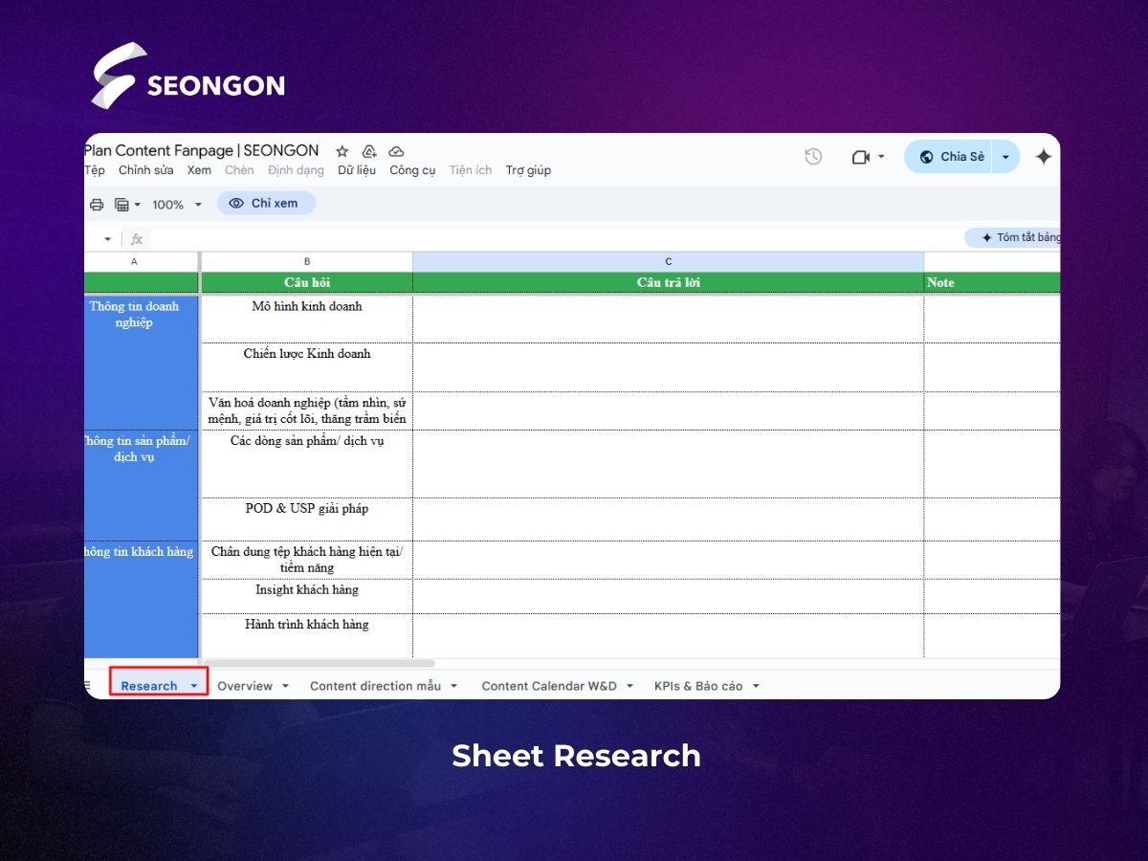Click the fx formula icon
Image resolution: width=1148 pixels, height=861 pixels.
click(137, 239)
